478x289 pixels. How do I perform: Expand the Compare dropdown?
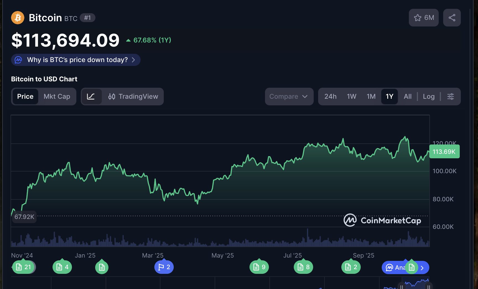(x=289, y=97)
